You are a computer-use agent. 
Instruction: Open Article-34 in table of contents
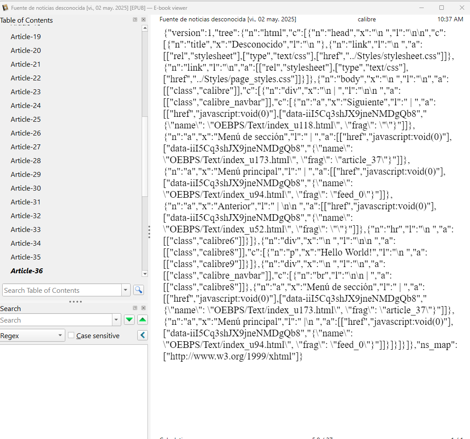pyautogui.click(x=26, y=243)
